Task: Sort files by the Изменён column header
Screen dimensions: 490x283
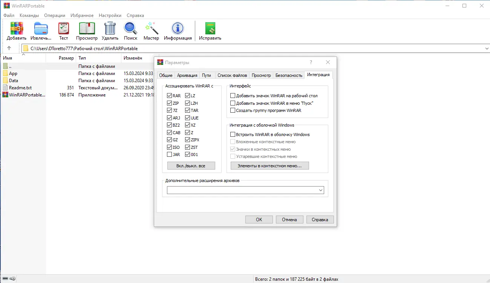Action: [138, 58]
